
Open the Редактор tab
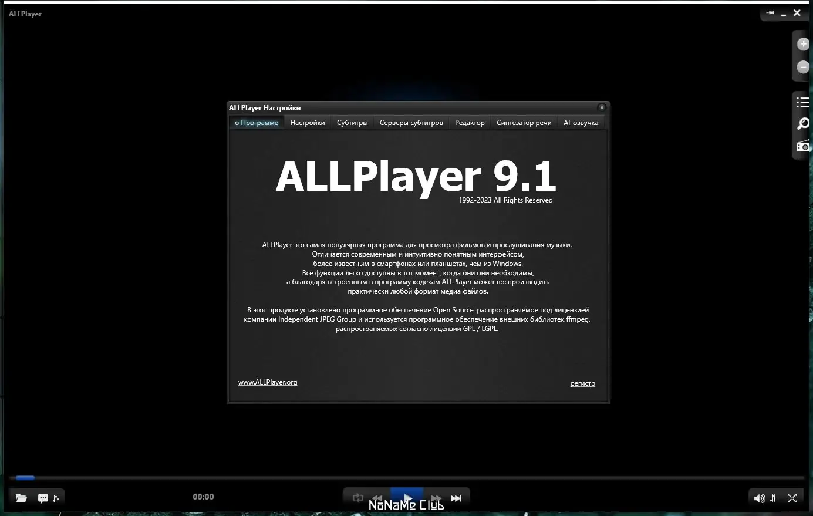click(x=470, y=123)
